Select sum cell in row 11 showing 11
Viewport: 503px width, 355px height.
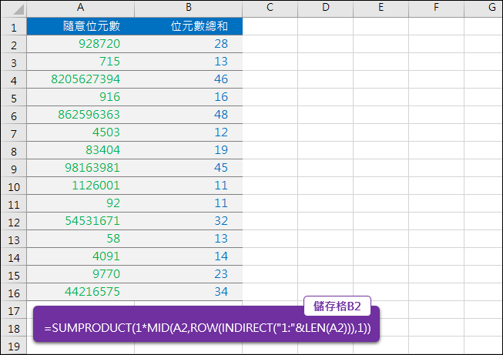point(188,203)
